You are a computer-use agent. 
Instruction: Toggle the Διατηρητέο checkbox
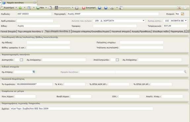[x=21, y=60]
